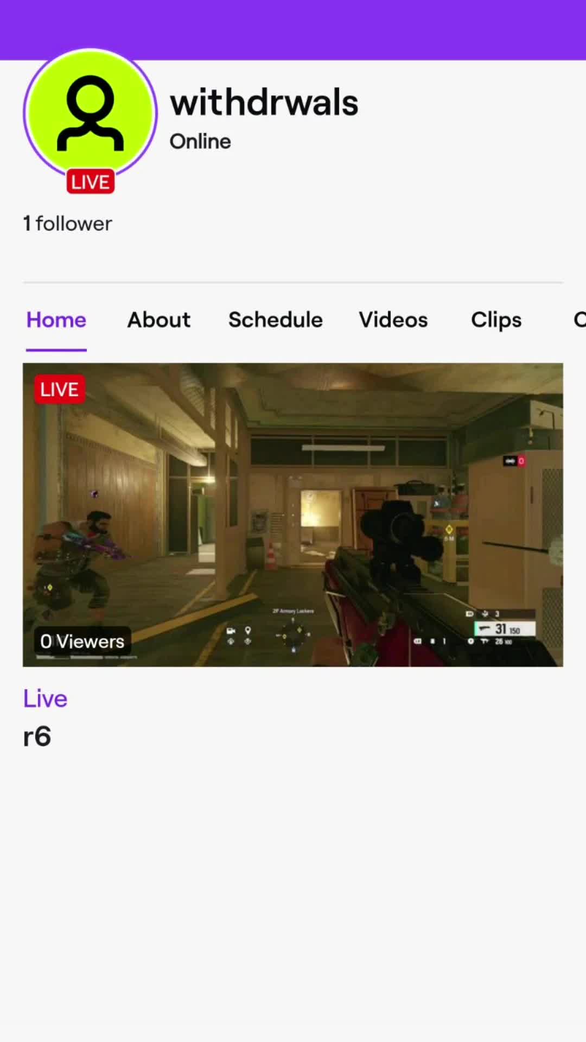Viewport: 586px width, 1042px height.
Task: Switch to the About tab
Action: click(x=159, y=320)
